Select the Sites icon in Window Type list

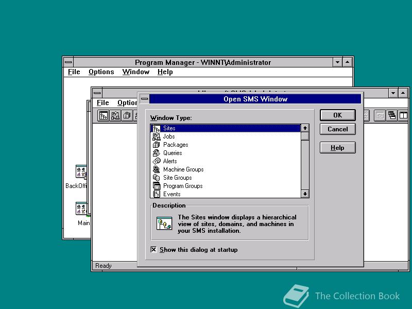157,128
